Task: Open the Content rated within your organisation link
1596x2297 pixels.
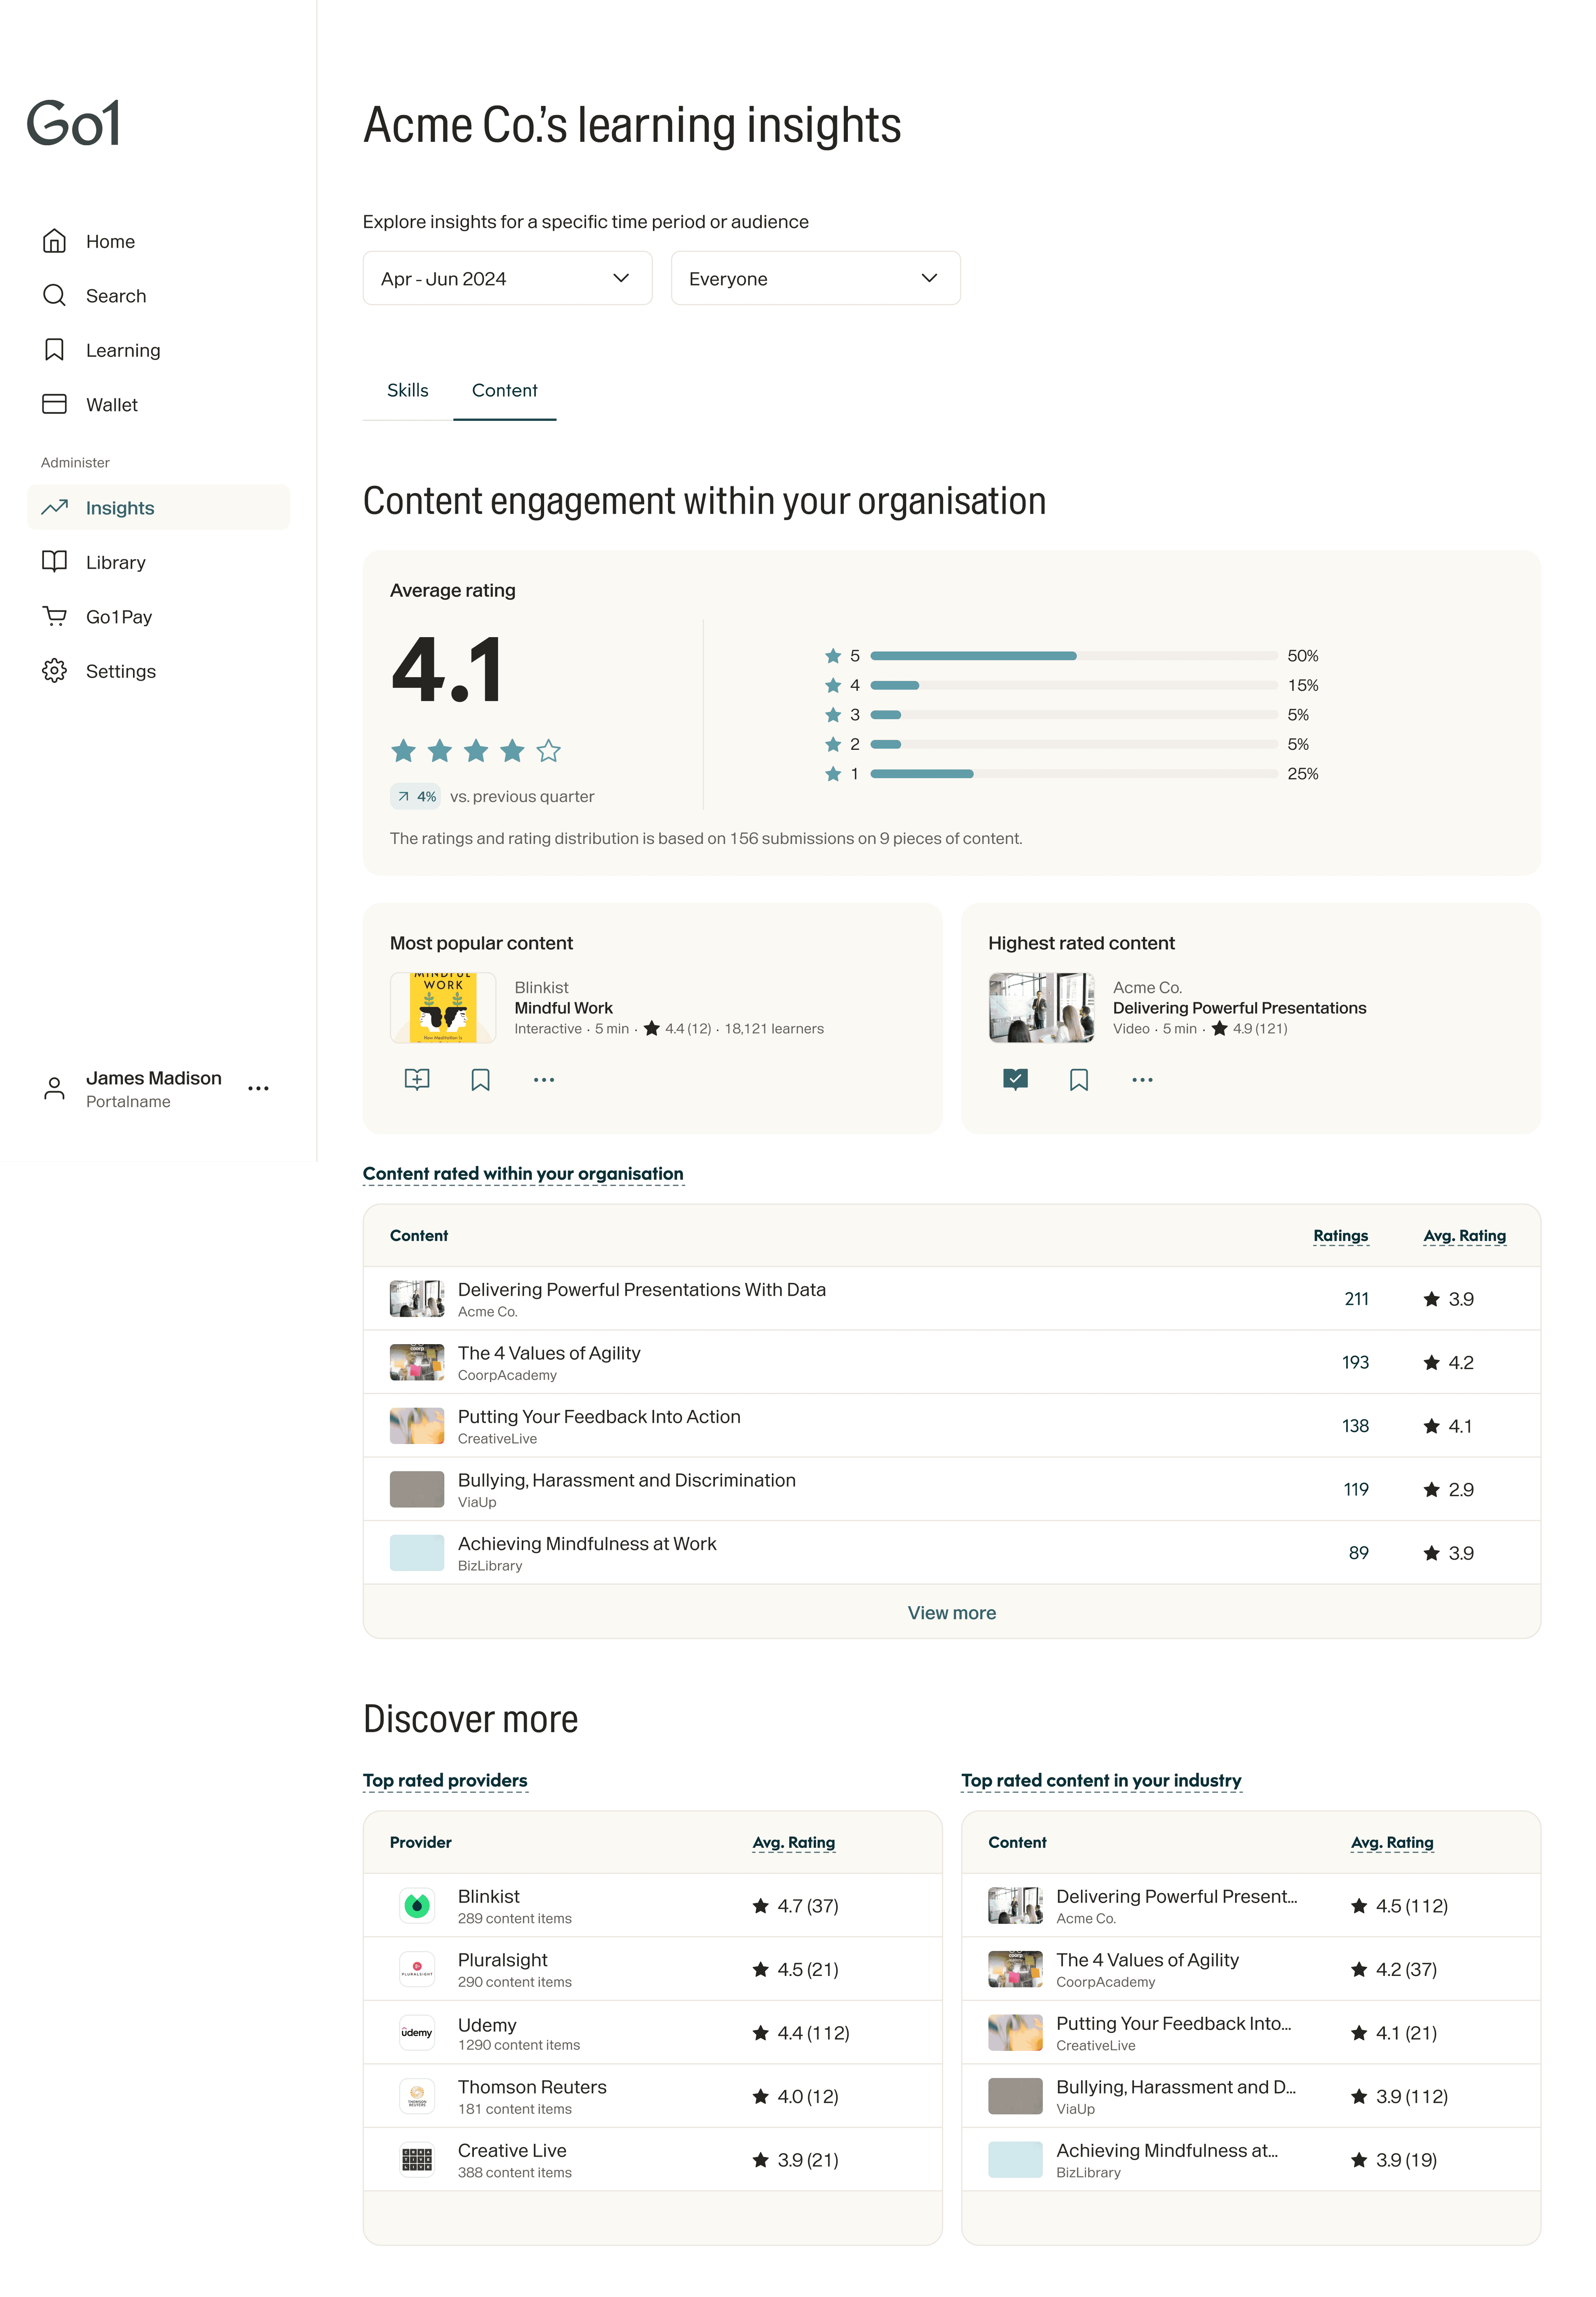Action: (522, 1174)
